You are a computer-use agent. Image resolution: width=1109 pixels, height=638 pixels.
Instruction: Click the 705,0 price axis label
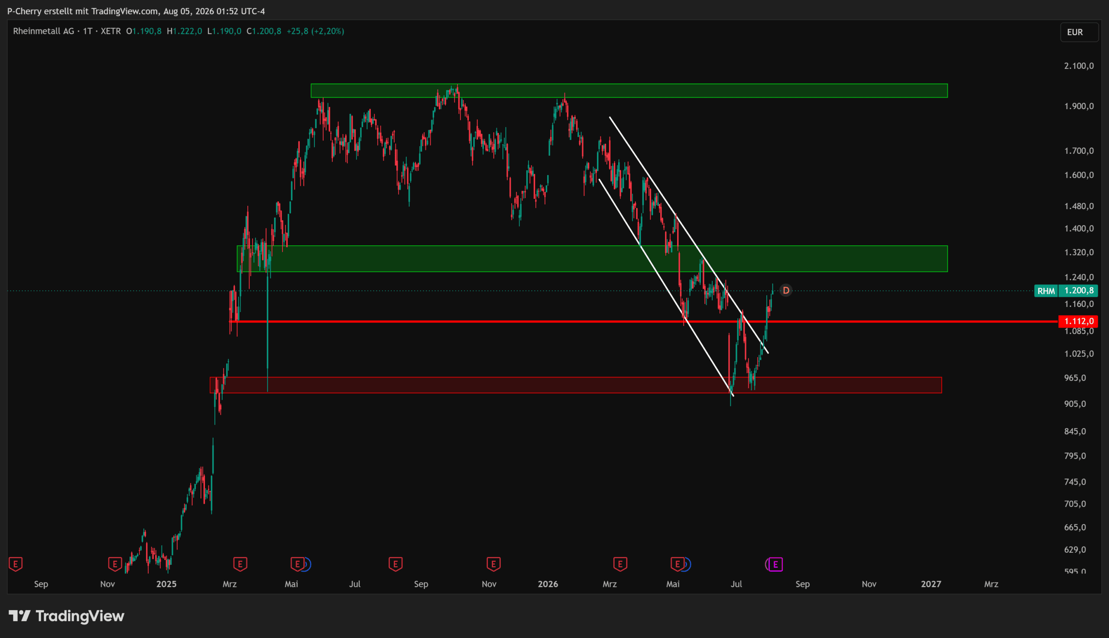(1075, 504)
